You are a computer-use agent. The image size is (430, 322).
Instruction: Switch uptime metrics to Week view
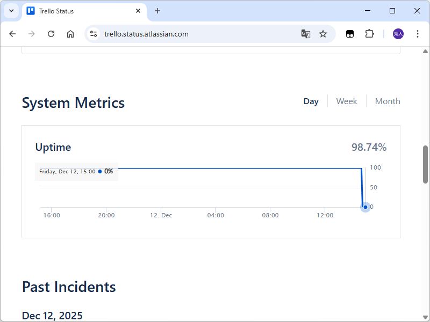(x=347, y=101)
